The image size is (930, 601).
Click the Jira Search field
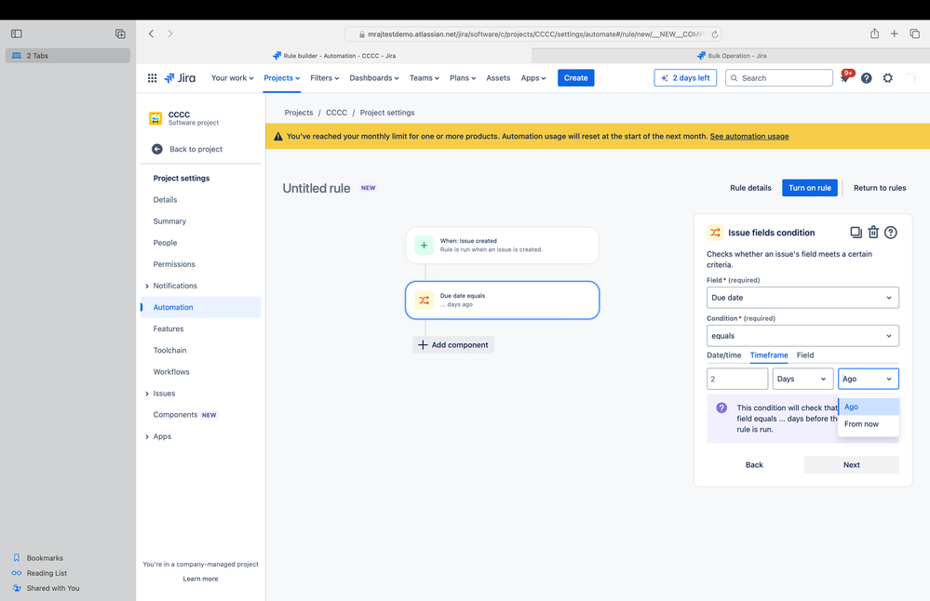779,77
